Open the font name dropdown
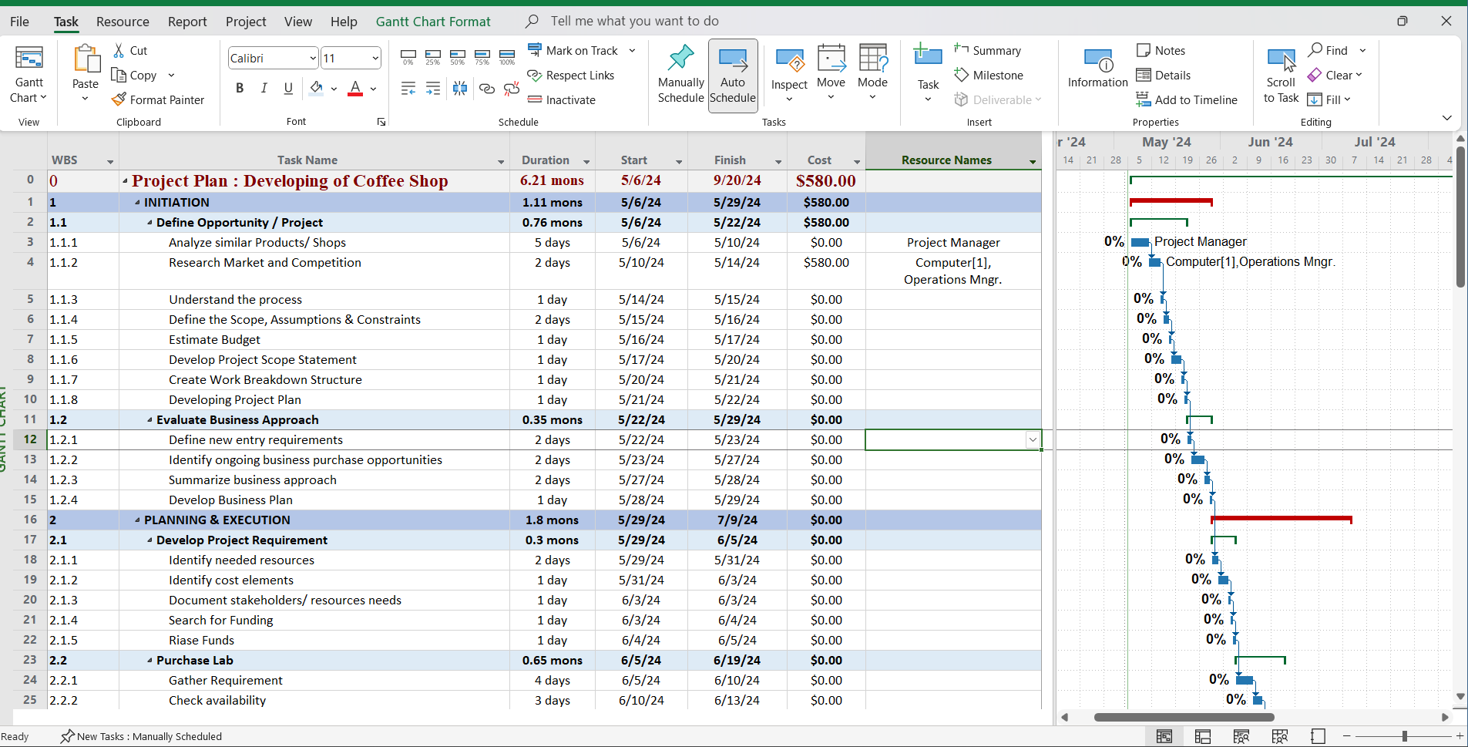 (311, 58)
